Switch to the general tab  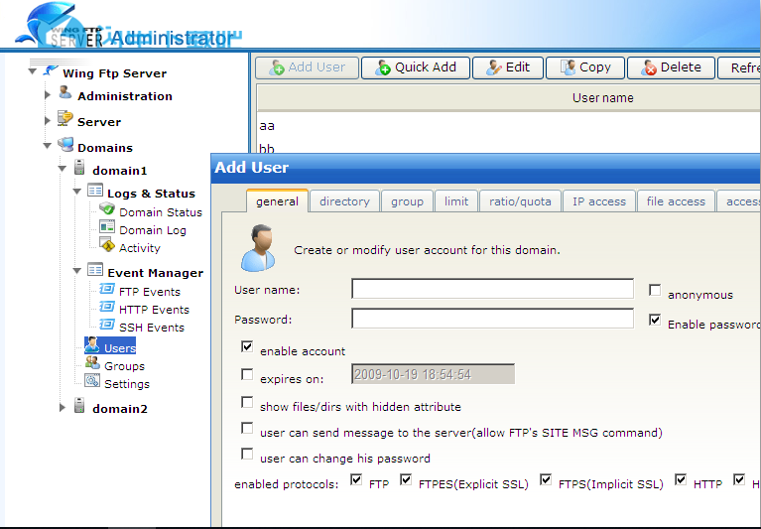(277, 200)
